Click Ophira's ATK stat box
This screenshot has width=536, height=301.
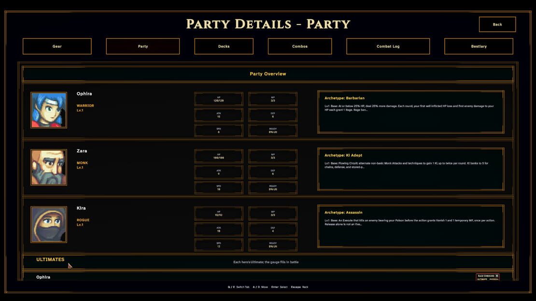pyautogui.click(x=219, y=115)
